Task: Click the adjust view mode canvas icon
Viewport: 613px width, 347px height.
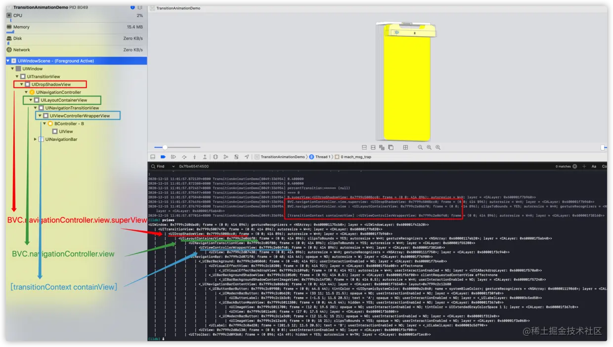Action: (382, 147)
